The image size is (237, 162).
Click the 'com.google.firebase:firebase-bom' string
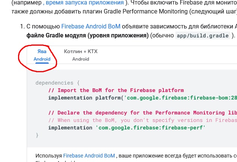(180, 98)
